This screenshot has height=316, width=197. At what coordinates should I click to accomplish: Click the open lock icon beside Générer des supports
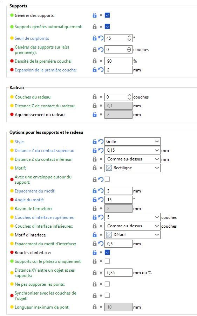click(x=95, y=15)
